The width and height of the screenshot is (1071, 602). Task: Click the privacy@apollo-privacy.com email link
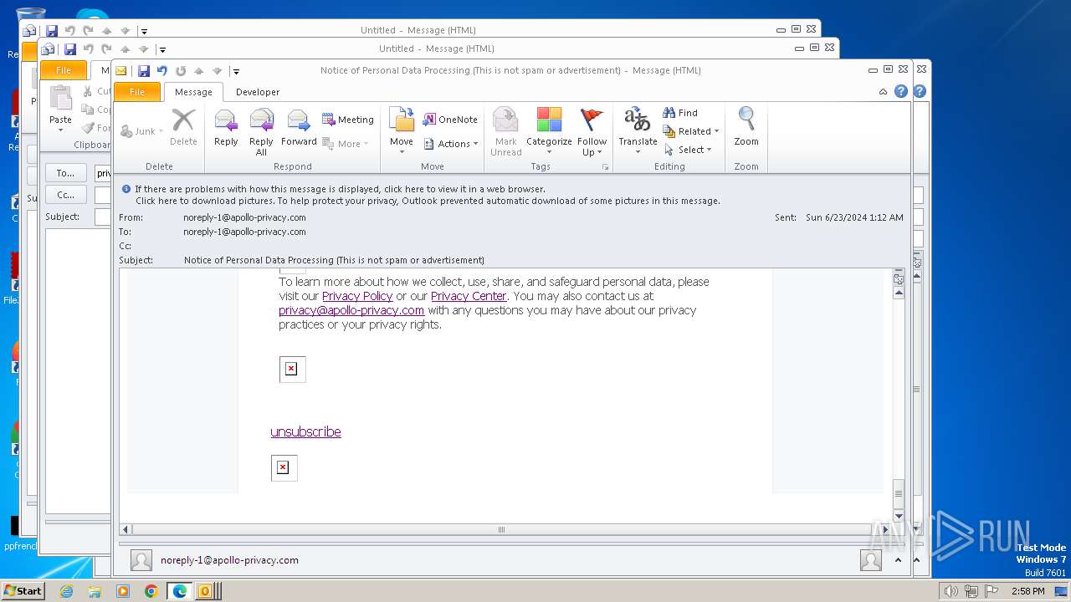pyautogui.click(x=351, y=310)
